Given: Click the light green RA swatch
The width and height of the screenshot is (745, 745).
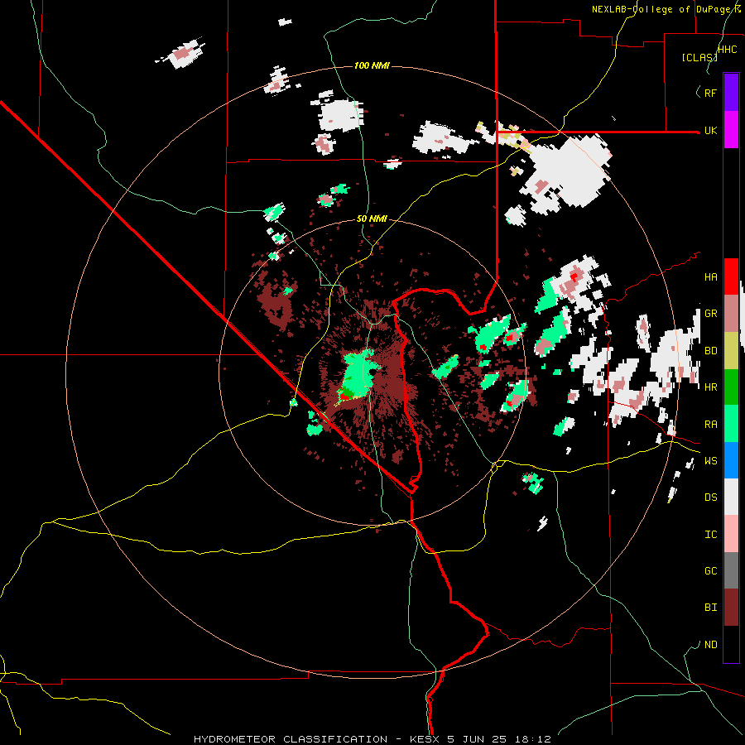Looking at the screenshot, I should coord(731,424).
